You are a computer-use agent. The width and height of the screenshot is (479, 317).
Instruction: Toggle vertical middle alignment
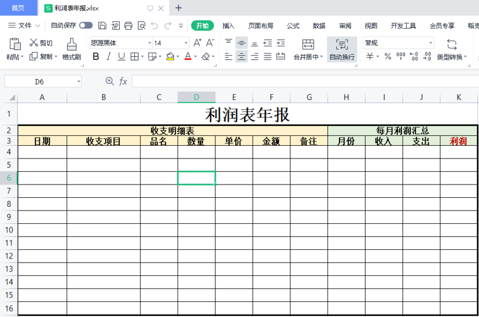tap(241, 43)
